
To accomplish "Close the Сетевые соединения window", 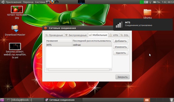I will click(45, 28).
